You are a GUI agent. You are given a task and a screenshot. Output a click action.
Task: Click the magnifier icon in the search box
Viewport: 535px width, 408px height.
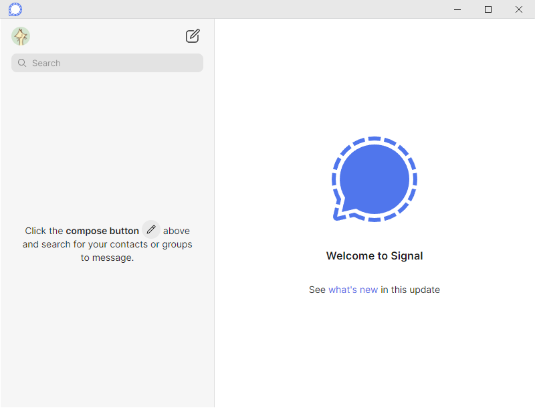point(22,63)
